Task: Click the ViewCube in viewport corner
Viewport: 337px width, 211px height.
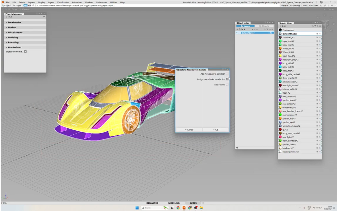Action: pyautogui.click(x=325, y=24)
